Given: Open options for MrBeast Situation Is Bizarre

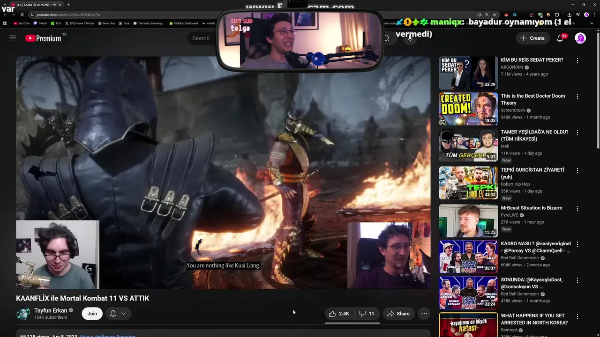Looking at the screenshot, I should [577, 208].
